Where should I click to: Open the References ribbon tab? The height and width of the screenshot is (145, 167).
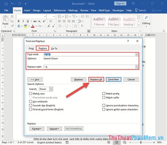(x=60, y=11)
